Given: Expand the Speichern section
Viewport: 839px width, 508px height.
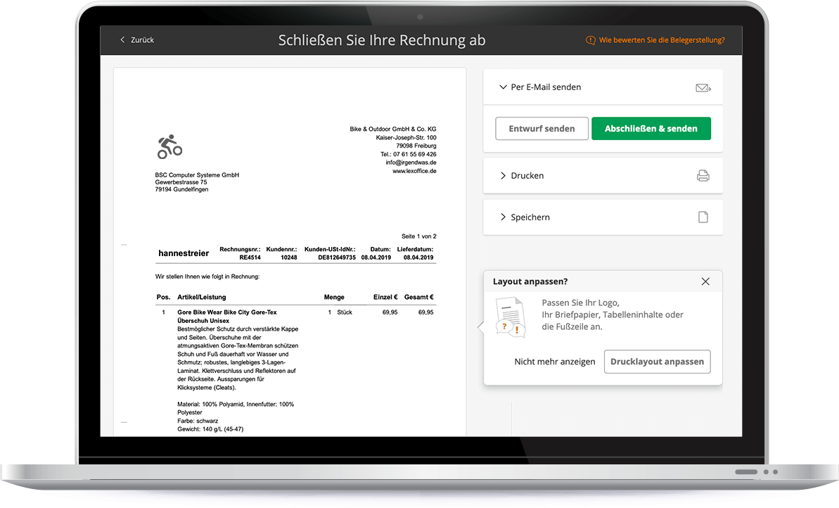Looking at the screenshot, I should [531, 217].
